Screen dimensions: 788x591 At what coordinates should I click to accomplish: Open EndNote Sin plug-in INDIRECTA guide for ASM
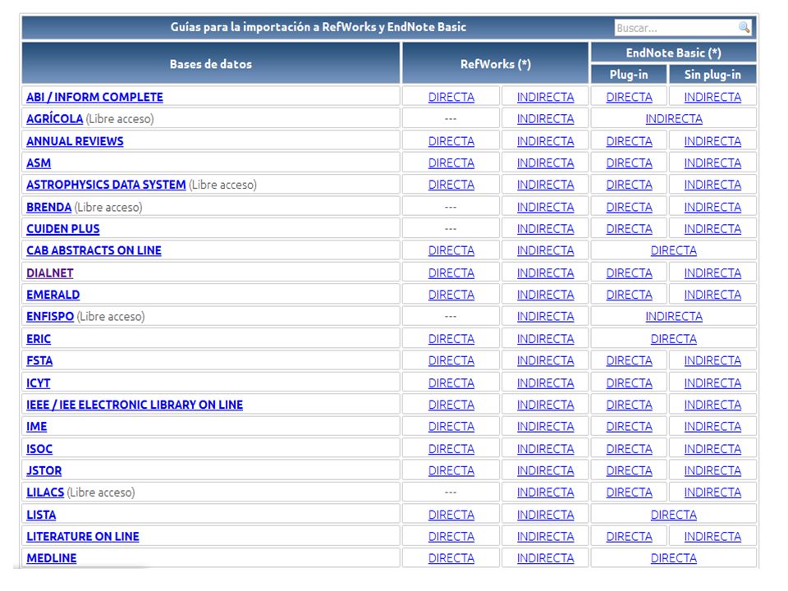[x=712, y=163]
